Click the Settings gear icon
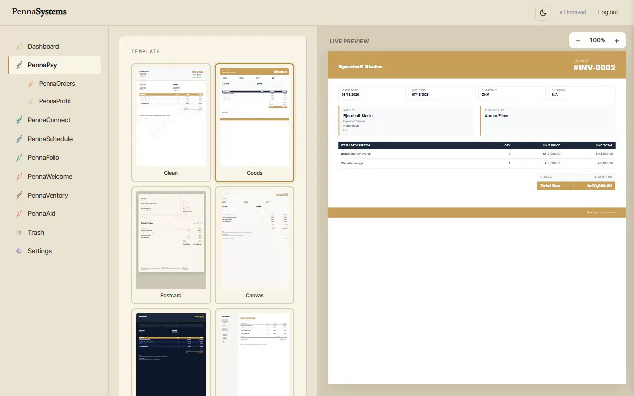634x396 pixels. click(19, 251)
